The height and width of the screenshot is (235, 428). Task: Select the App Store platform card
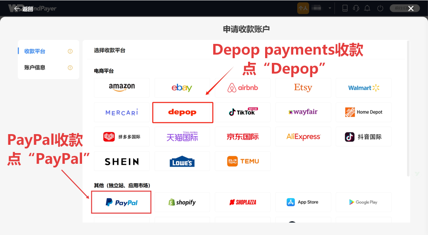[x=303, y=202]
